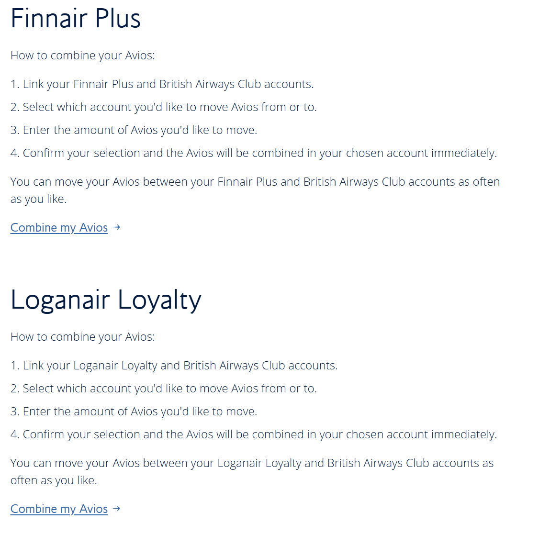The height and width of the screenshot is (534, 539).
Task: Click the trailing line 'often as you like.' in Loganair section
Action: [54, 480]
